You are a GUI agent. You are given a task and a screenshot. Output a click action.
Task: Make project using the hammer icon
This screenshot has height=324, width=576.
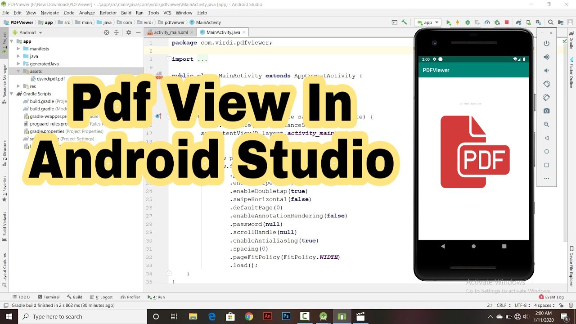[404, 22]
